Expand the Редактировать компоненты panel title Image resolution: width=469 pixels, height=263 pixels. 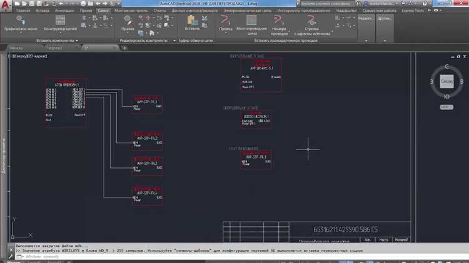[x=147, y=41]
